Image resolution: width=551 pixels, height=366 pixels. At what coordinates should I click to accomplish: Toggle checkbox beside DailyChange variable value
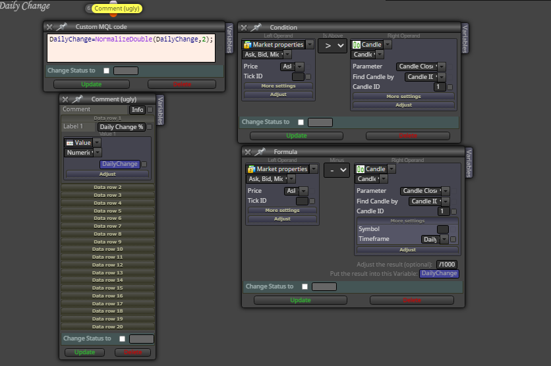(144, 164)
